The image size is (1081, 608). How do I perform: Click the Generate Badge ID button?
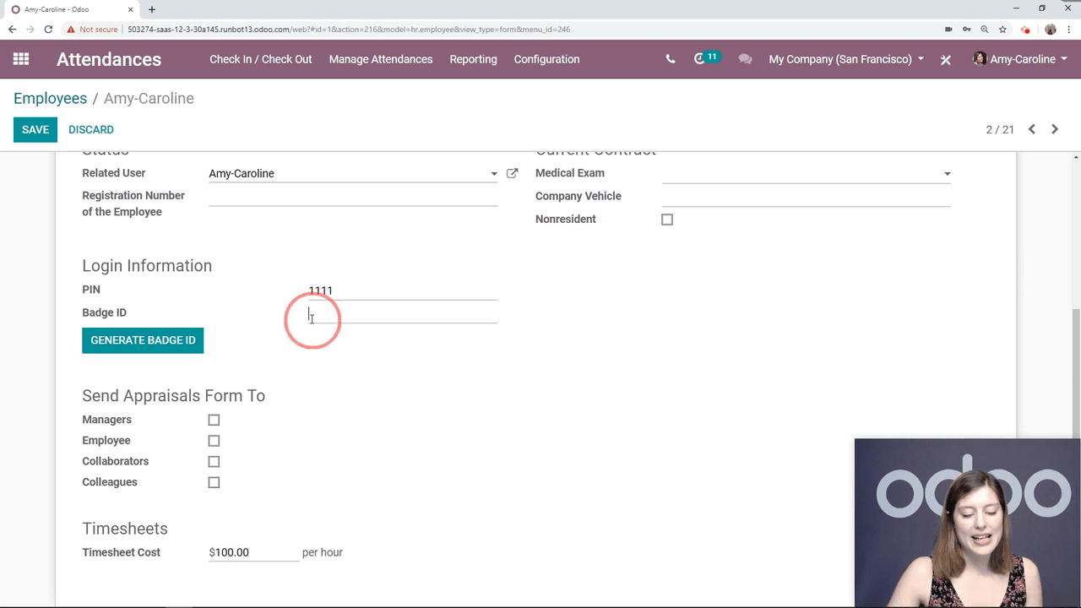(x=143, y=340)
